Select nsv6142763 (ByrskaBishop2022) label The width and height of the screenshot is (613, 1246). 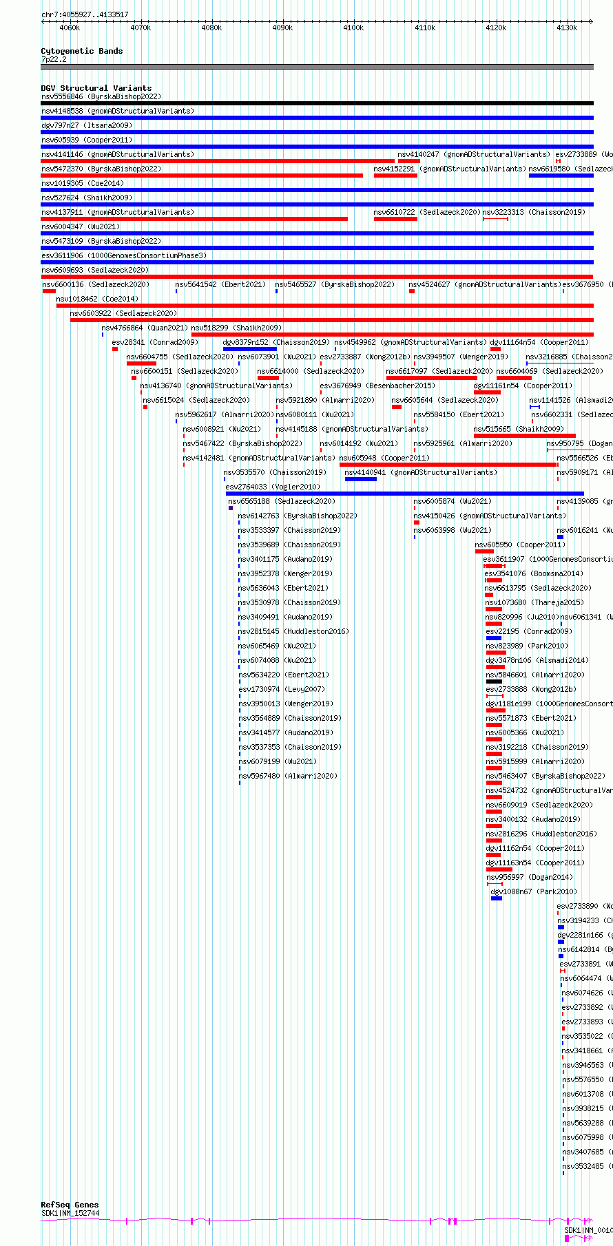298,516
